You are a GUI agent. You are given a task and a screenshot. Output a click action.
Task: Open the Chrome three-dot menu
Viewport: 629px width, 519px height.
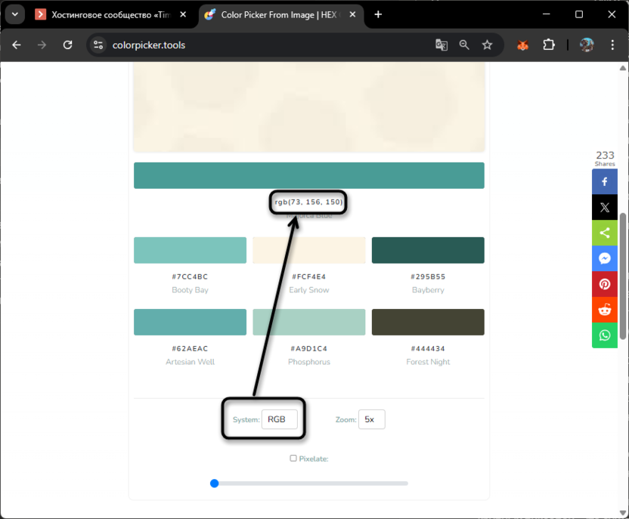click(612, 45)
